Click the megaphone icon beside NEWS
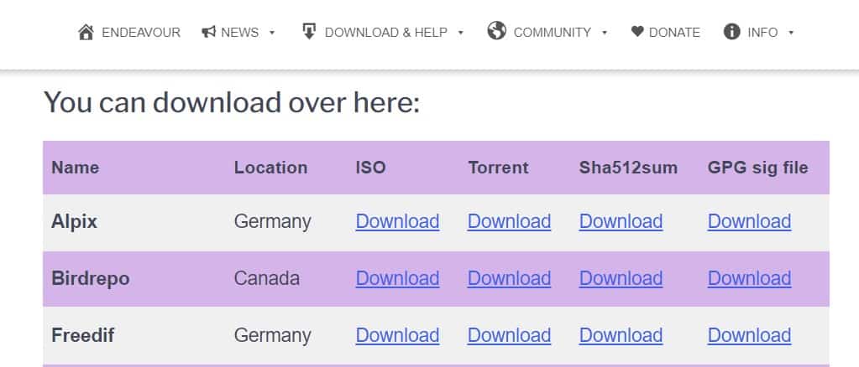Screen dimensions: 859x367 coord(209,33)
